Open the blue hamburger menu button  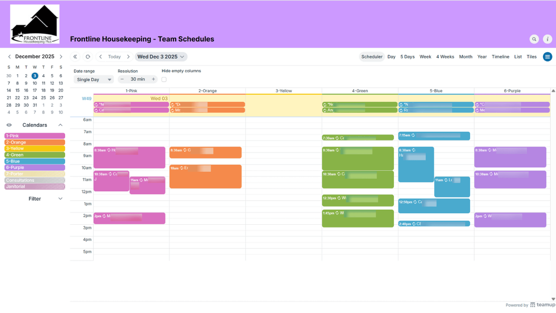click(547, 57)
